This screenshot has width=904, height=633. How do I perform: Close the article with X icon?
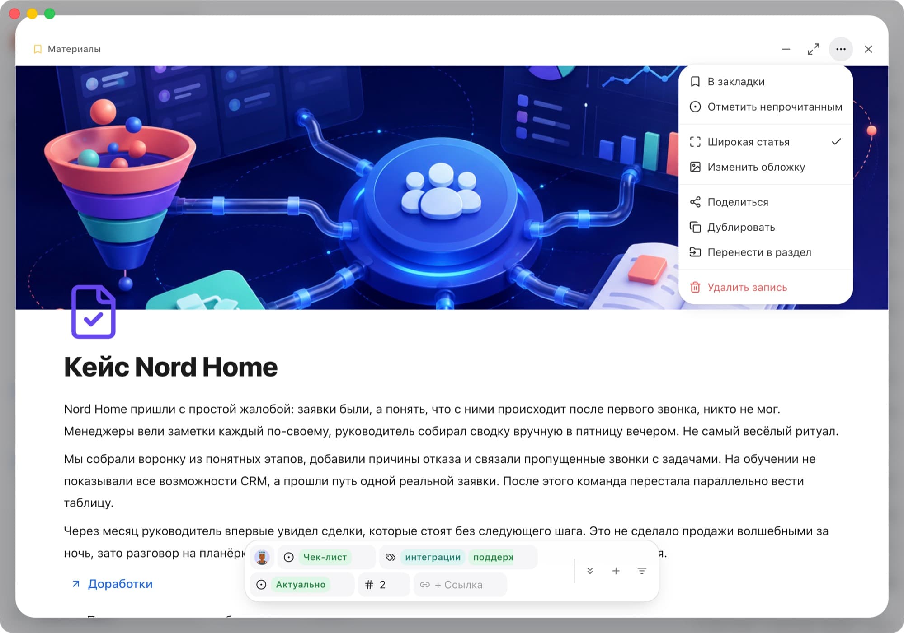pos(868,49)
